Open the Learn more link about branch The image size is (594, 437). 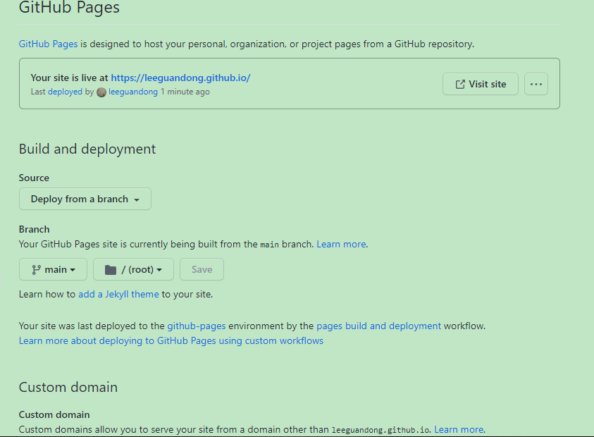(x=341, y=244)
